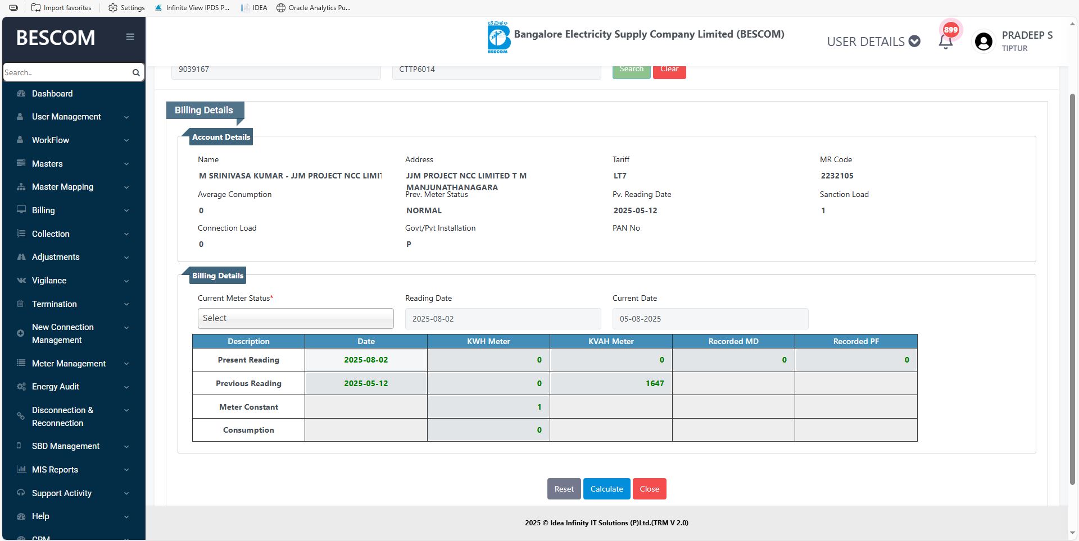The image size is (1079, 541).
Task: Click the red Close button
Action: pyautogui.click(x=649, y=489)
